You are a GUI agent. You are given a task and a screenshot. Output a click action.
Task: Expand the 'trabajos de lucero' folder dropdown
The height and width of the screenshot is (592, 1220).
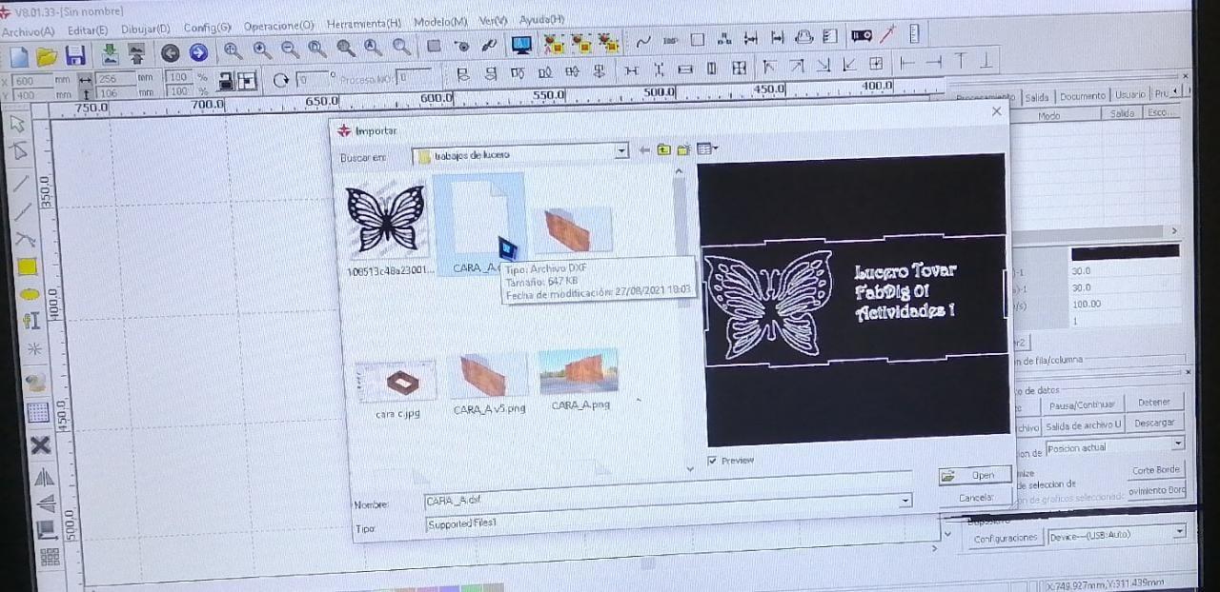point(621,151)
